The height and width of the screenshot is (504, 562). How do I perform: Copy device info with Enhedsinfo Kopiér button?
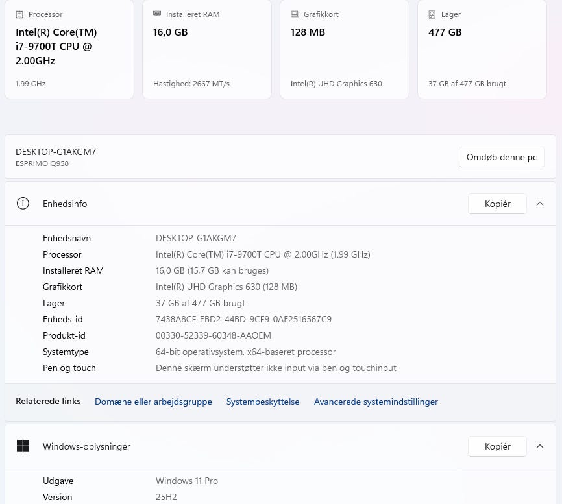coord(498,204)
